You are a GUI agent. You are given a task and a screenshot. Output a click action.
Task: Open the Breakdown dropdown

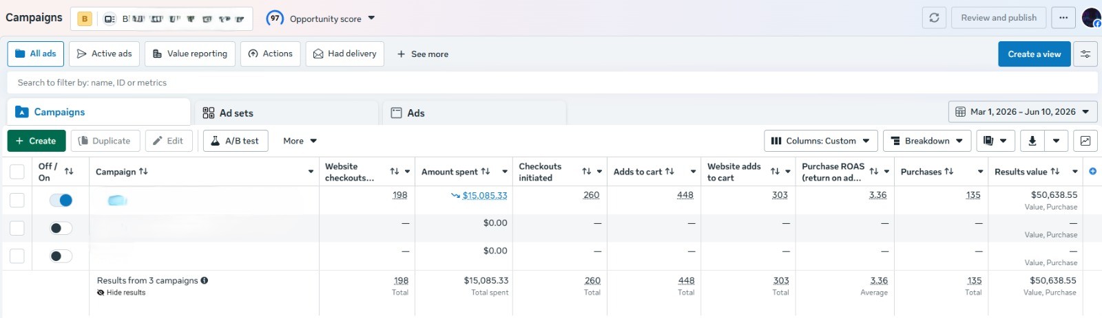coord(927,141)
